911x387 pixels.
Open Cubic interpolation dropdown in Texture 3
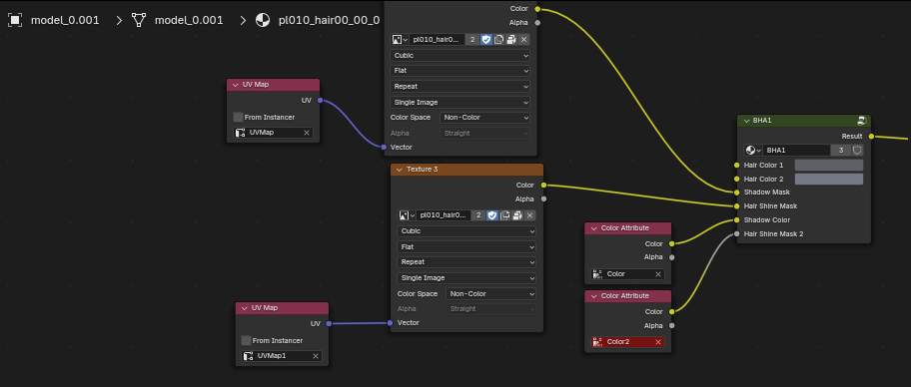[466, 231]
